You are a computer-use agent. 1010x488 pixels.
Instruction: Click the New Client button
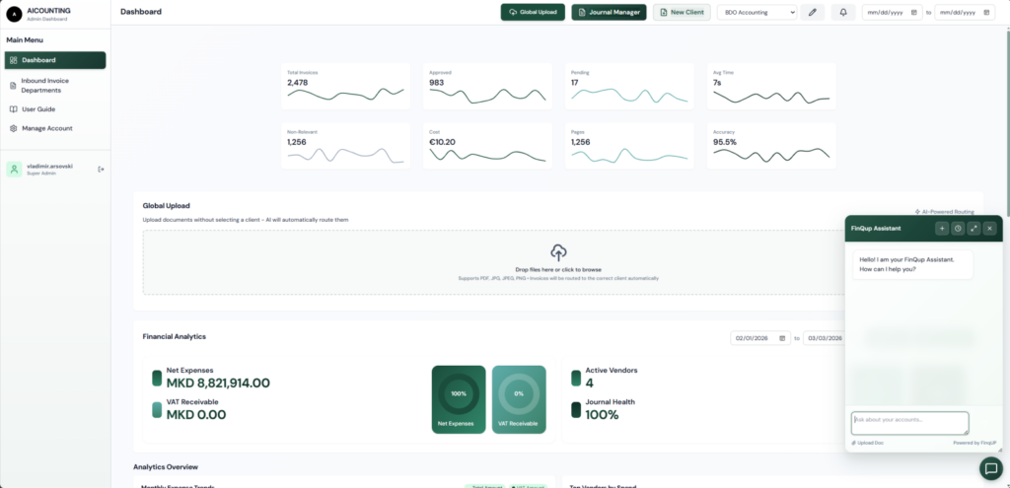tap(682, 12)
